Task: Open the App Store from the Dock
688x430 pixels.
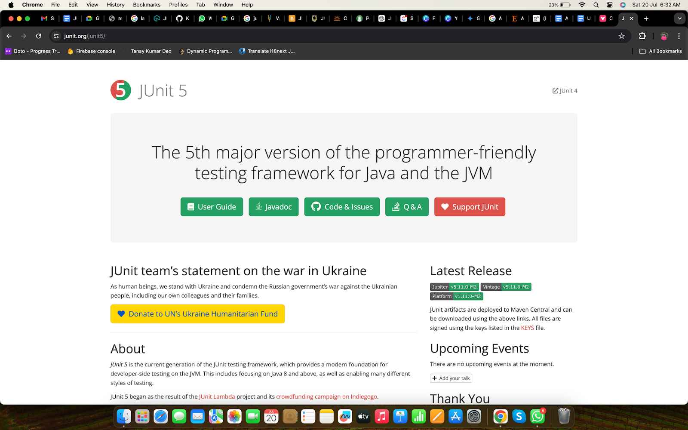Action: [x=455, y=416]
